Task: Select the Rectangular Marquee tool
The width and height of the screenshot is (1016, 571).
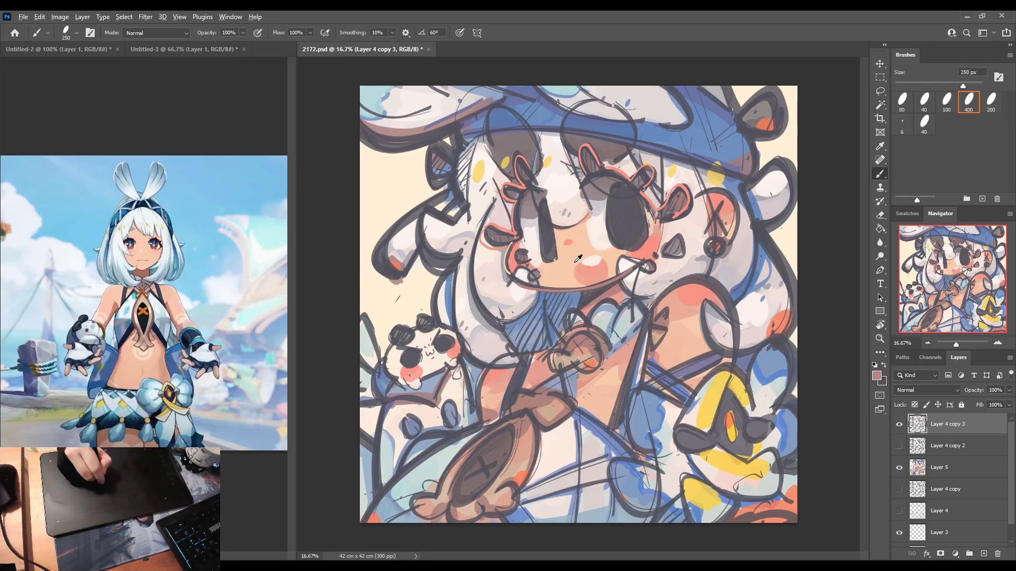Action: point(880,77)
